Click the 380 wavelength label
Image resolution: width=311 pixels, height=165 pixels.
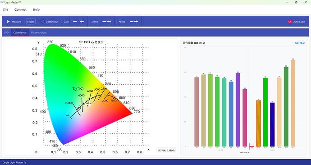tap(59, 149)
